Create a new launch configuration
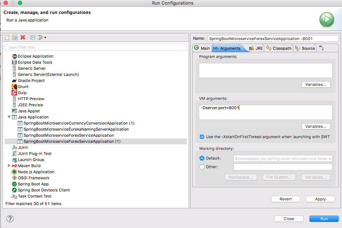This screenshot has width=342, height=228. (x=6, y=37)
